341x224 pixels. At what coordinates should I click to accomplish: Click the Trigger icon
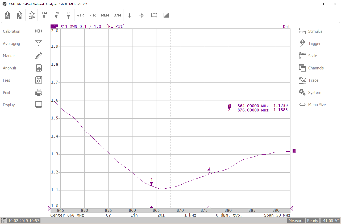[x=302, y=43]
